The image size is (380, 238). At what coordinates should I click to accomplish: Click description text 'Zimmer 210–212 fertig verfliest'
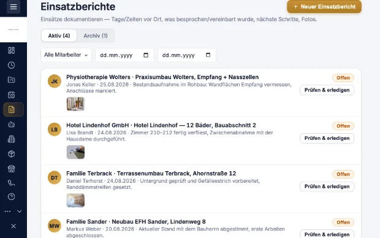169,132
